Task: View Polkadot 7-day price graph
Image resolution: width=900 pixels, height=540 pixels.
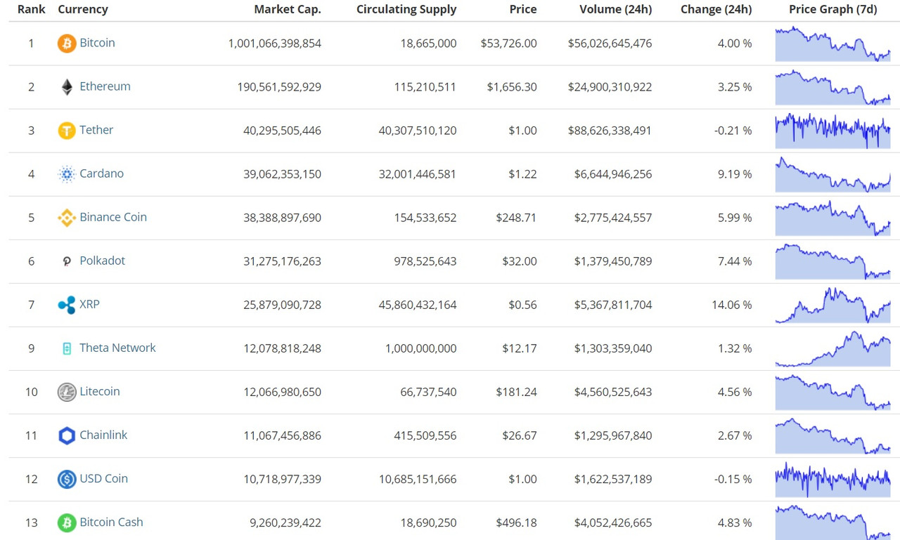Action: [833, 261]
